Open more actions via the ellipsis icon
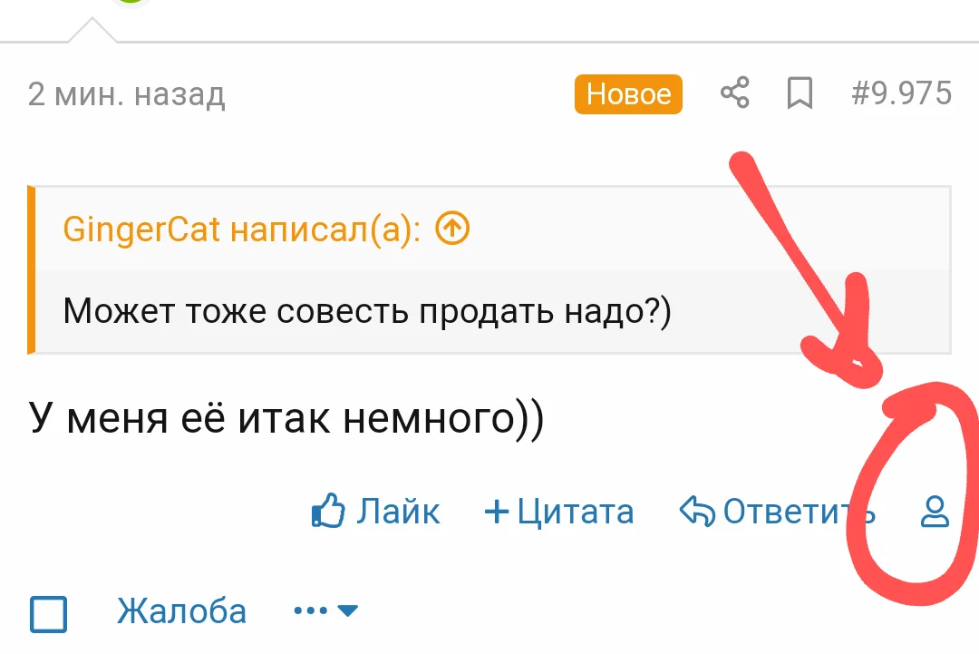The image size is (979, 654). 309,610
